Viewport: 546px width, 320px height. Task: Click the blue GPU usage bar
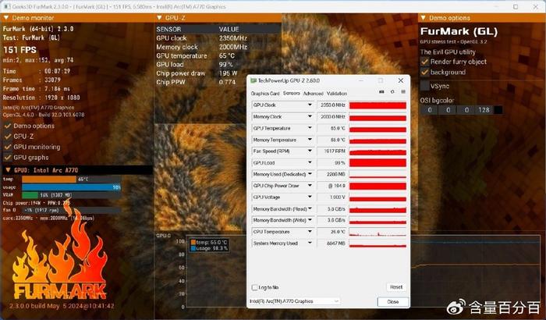[x=72, y=187]
